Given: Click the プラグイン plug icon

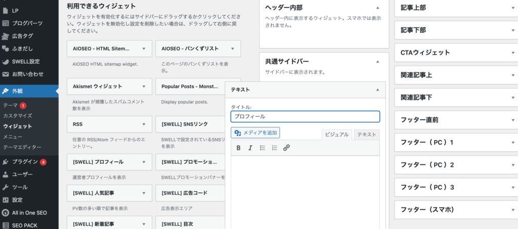Looking at the screenshot, I should pos(5,162).
